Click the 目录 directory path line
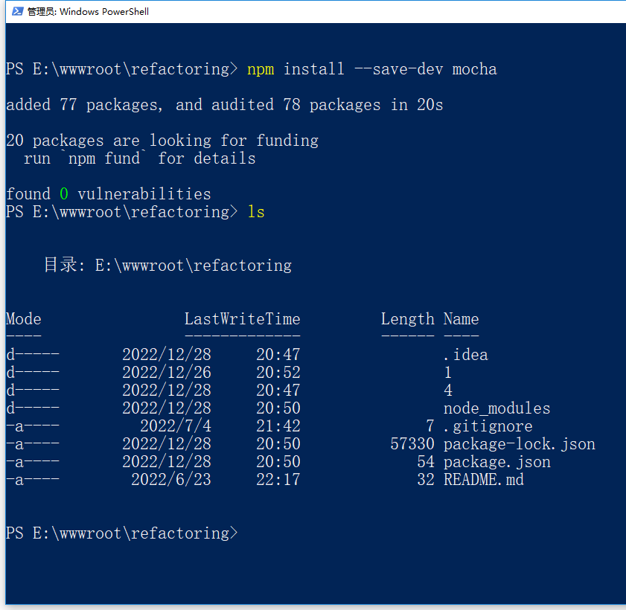This screenshot has width=626, height=610. pos(167,266)
